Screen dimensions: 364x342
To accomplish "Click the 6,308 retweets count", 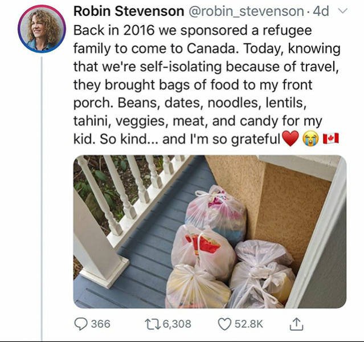I will [177, 324].
